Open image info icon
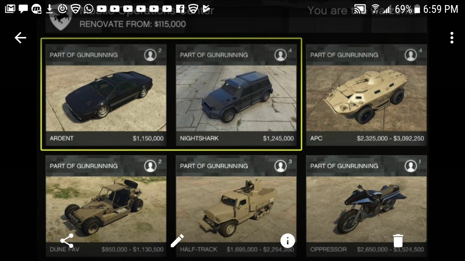Screen dimensions: 465x261 287,240
